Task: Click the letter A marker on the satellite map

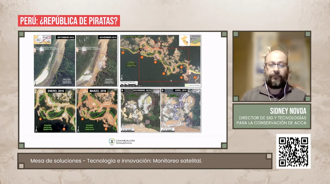Action: (140, 49)
